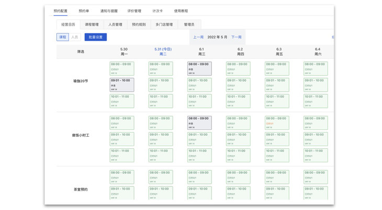The image size is (382, 210).
Task: Open the 评价管理 tab
Action: [x=134, y=11]
